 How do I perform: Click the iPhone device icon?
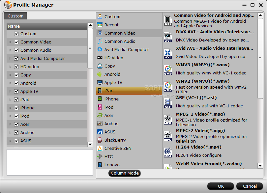coord(100,99)
